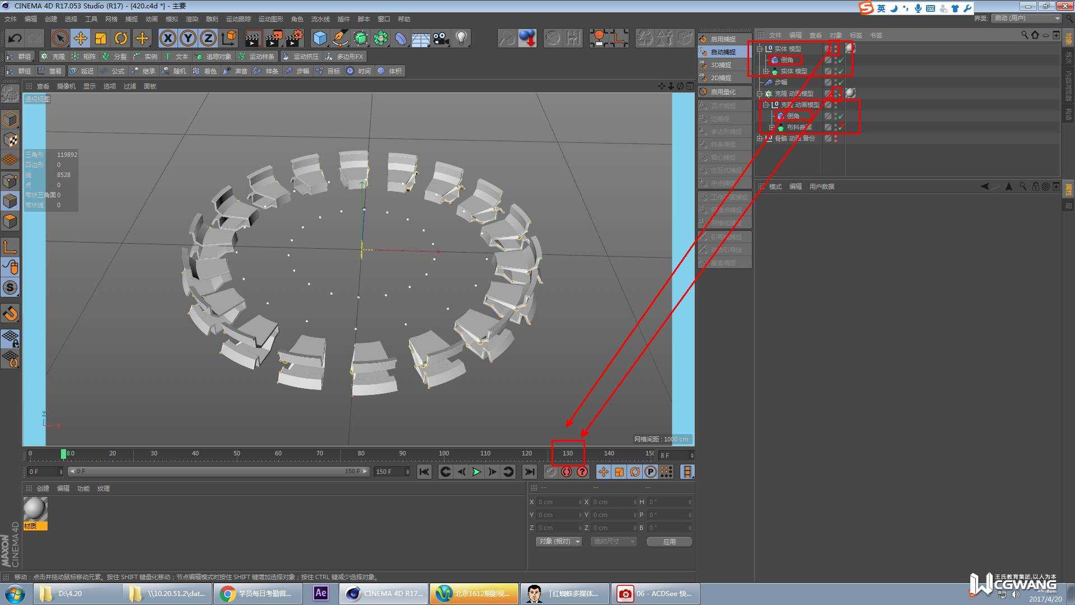Select the Move tool icon
Screen dimensions: 1075x605
tap(81, 38)
